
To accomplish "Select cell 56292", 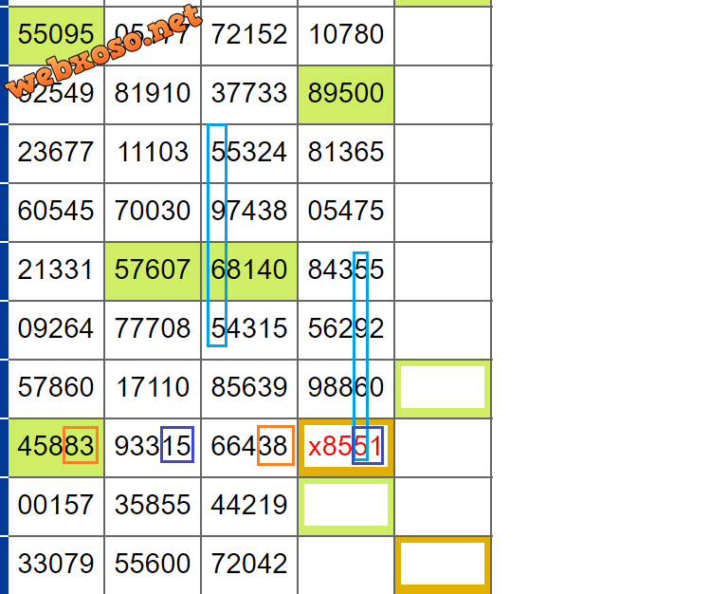I will [346, 330].
